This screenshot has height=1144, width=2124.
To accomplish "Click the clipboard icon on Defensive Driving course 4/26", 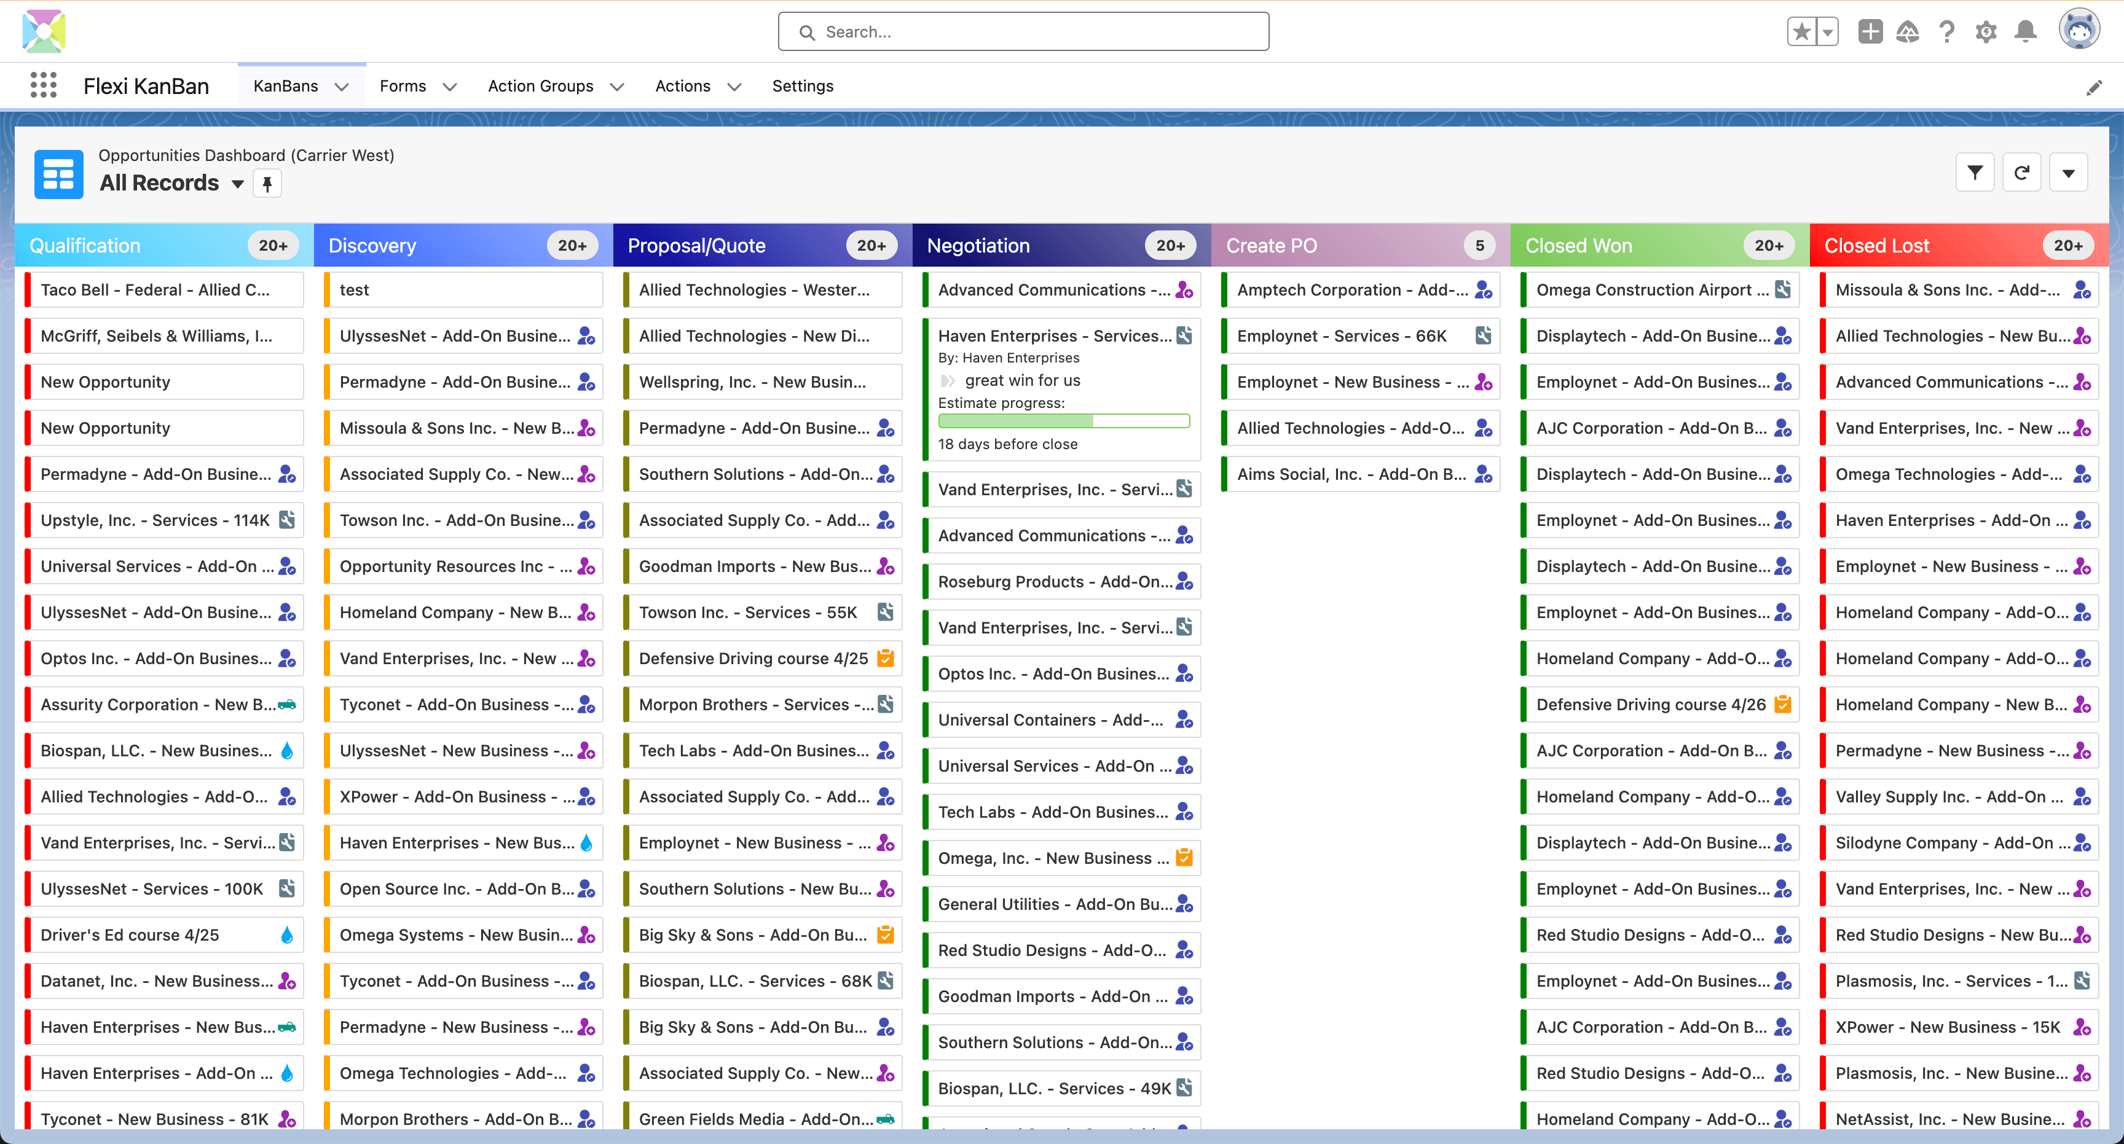I will click(x=1783, y=705).
